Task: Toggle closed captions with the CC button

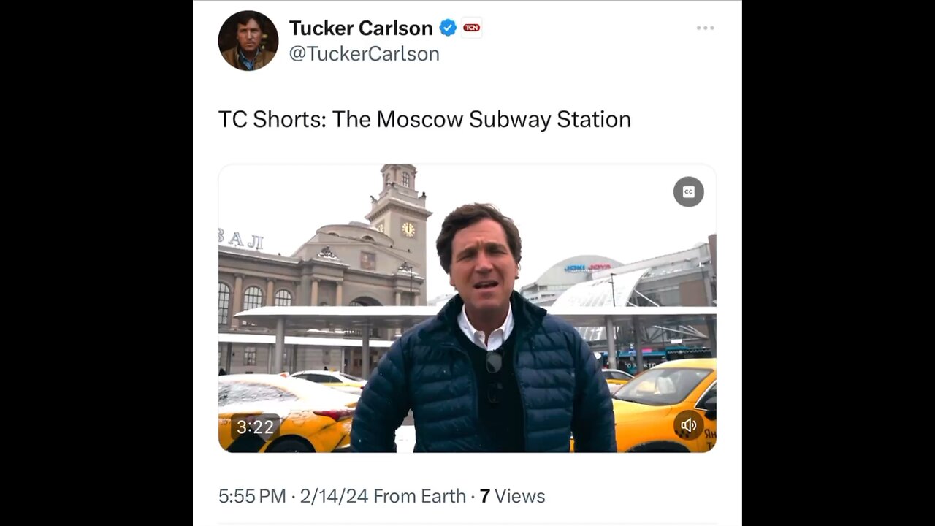Action: click(x=688, y=191)
